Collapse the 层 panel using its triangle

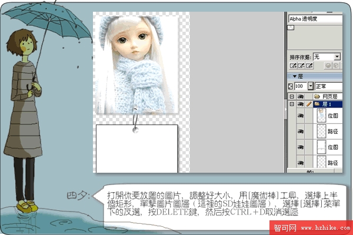point(294,76)
